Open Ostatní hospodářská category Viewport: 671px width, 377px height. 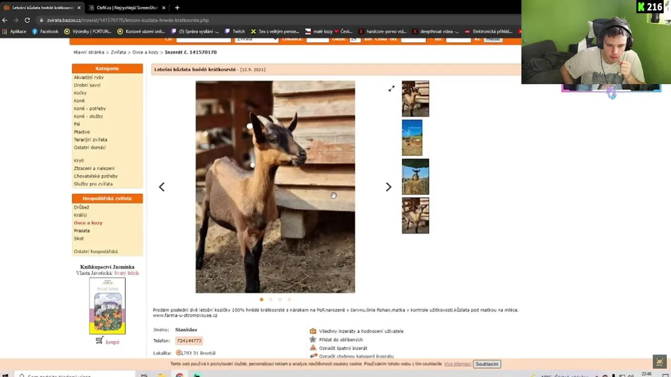95,252
